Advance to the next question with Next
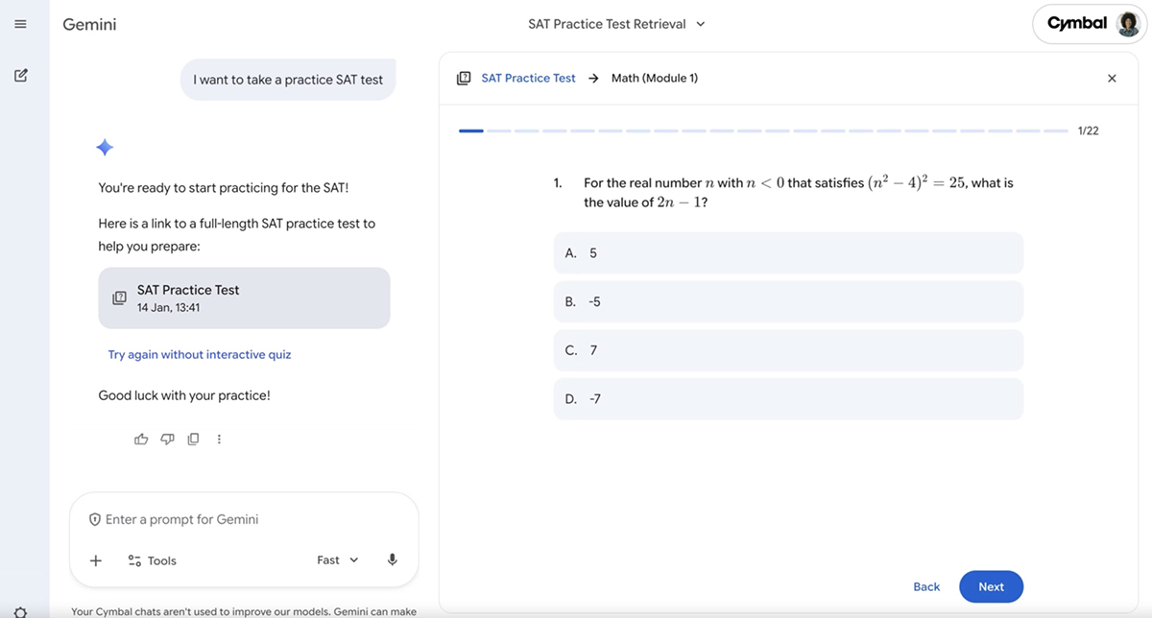The width and height of the screenshot is (1152, 618). 991,586
